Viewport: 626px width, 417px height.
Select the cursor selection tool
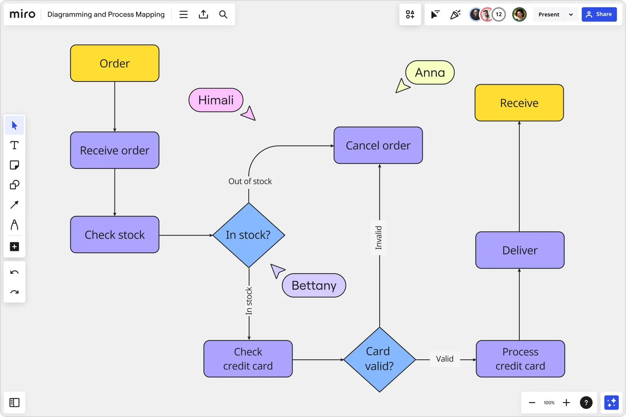(15, 125)
